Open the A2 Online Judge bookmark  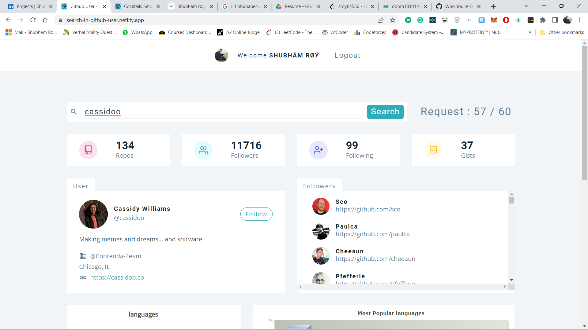coord(238,32)
